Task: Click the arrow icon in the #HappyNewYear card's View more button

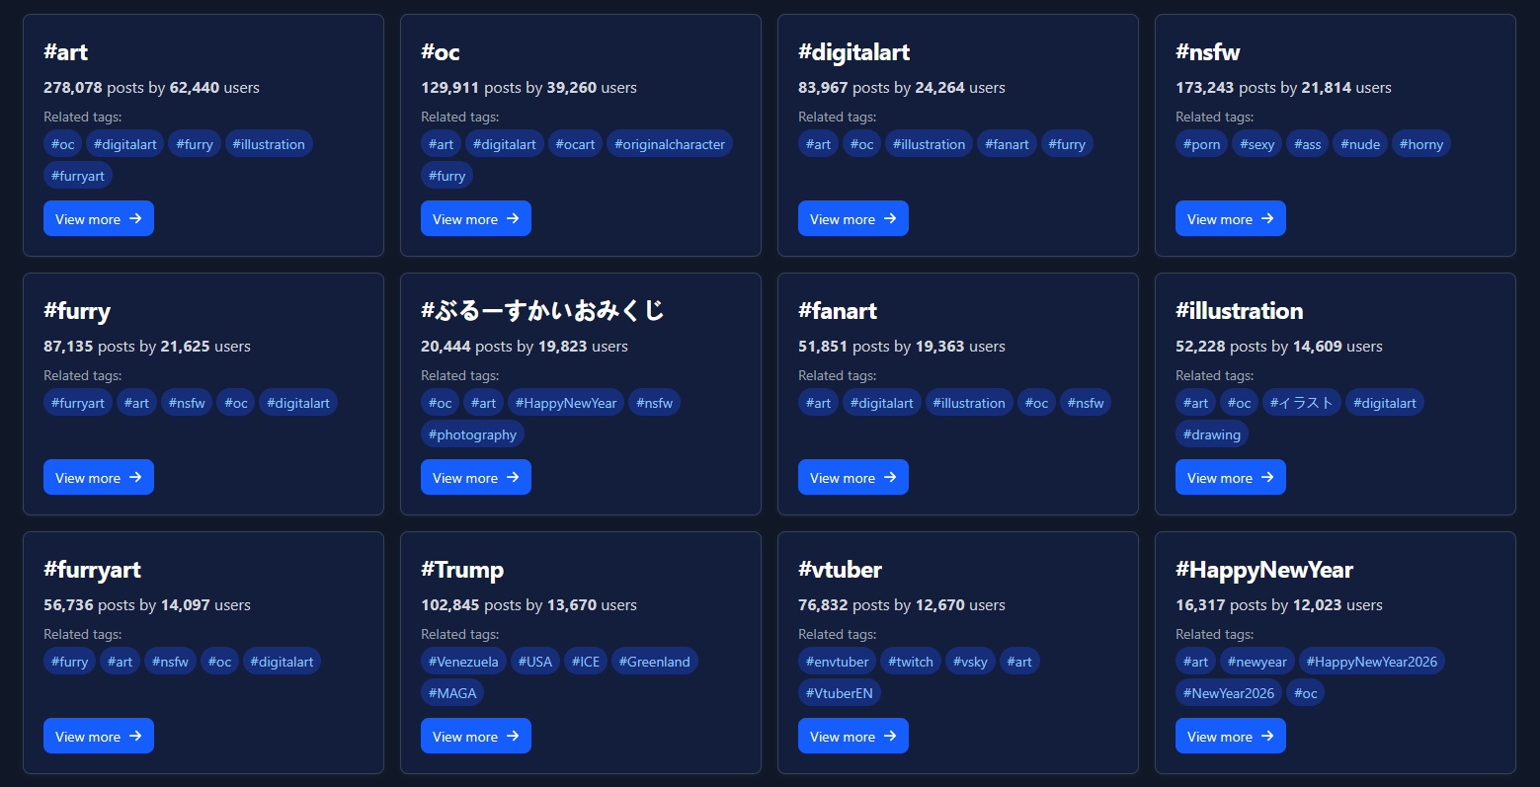Action: tap(1267, 736)
